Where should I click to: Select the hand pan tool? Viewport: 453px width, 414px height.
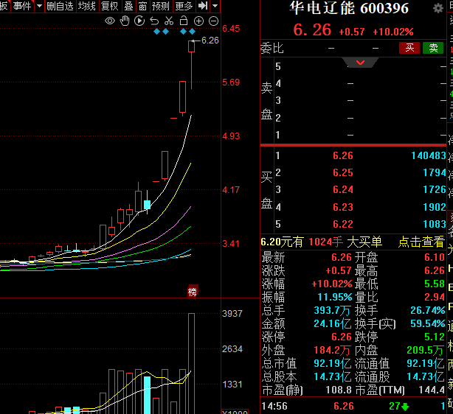click(x=125, y=21)
